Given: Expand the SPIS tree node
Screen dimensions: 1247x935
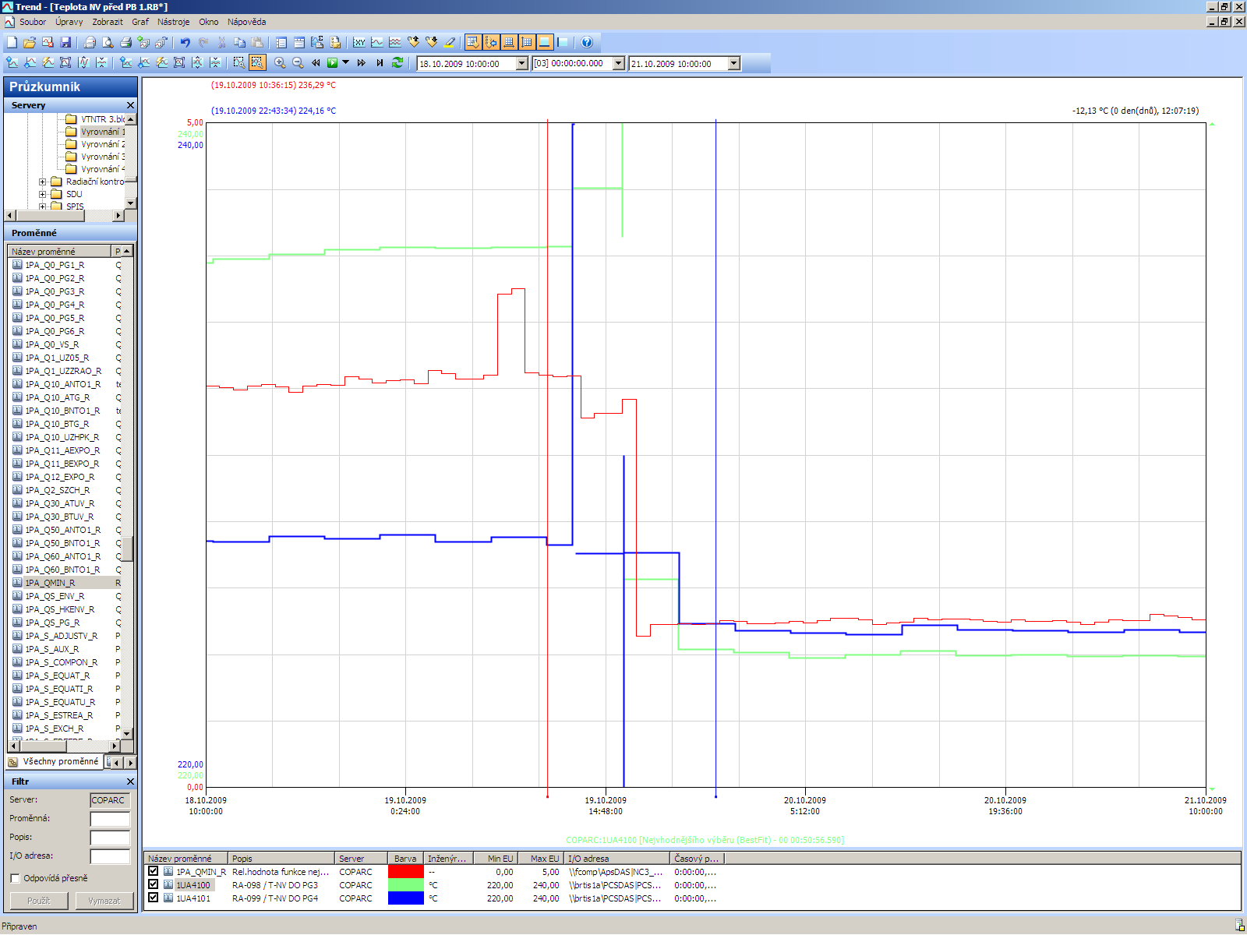Looking at the screenshot, I should (43, 206).
